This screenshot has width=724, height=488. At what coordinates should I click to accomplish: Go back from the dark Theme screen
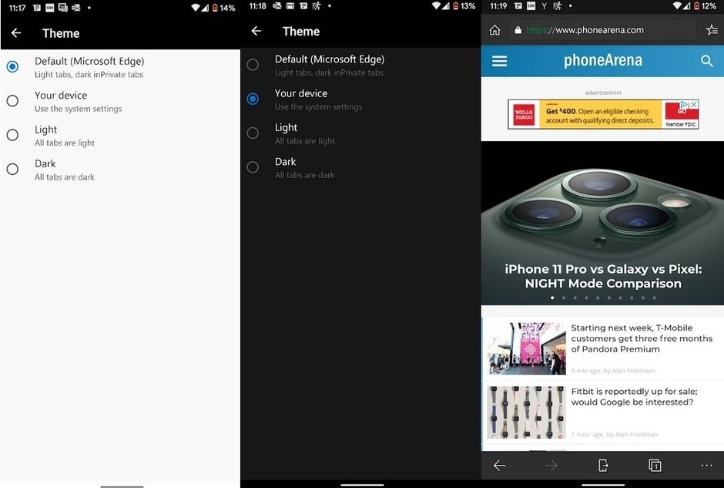(x=256, y=31)
